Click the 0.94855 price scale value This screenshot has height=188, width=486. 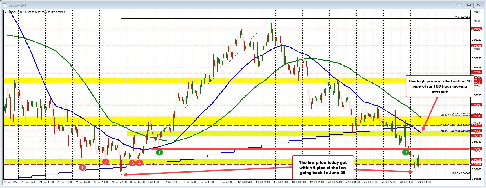coord(477,178)
